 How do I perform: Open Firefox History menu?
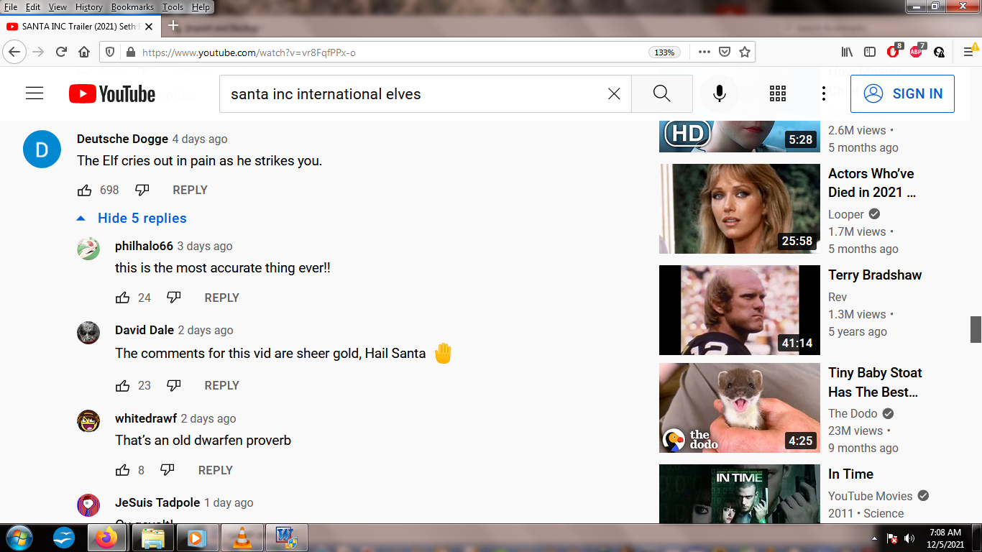pyautogui.click(x=88, y=7)
